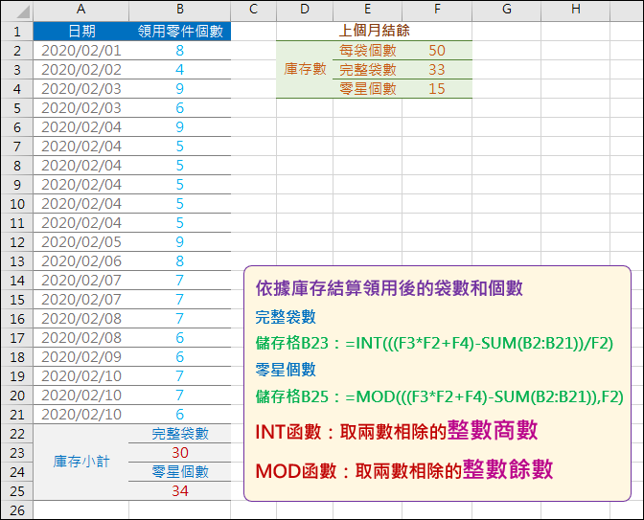644x520 pixels.
Task: Select cell B18 next to 2020/02/09
Action: (x=180, y=357)
